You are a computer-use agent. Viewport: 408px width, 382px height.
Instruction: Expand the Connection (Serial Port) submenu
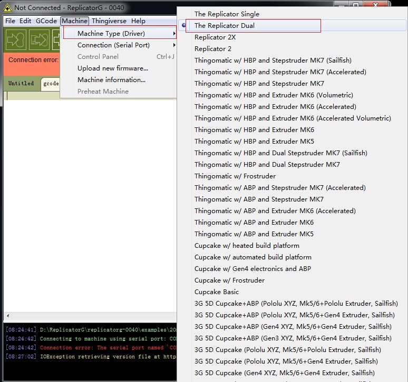120,45
